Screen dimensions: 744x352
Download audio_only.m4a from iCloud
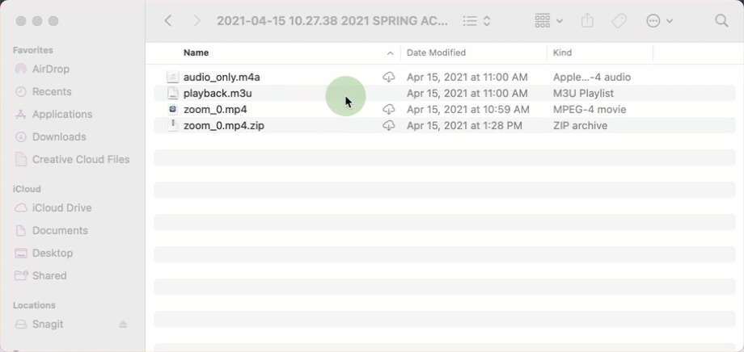389,78
